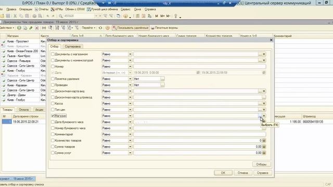Click the red X delete mark icon

[x=37, y=28]
